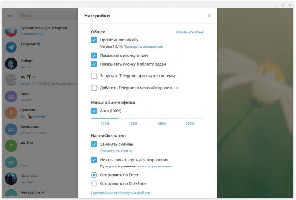The height and width of the screenshot is (200, 296).
Task: Open Настройка автозагрузки файлов link
Action: point(121,193)
